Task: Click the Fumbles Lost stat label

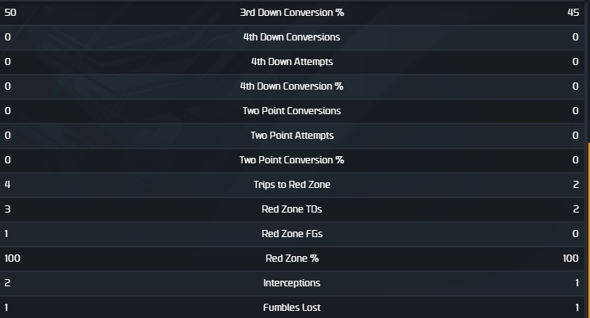Action: (x=292, y=308)
